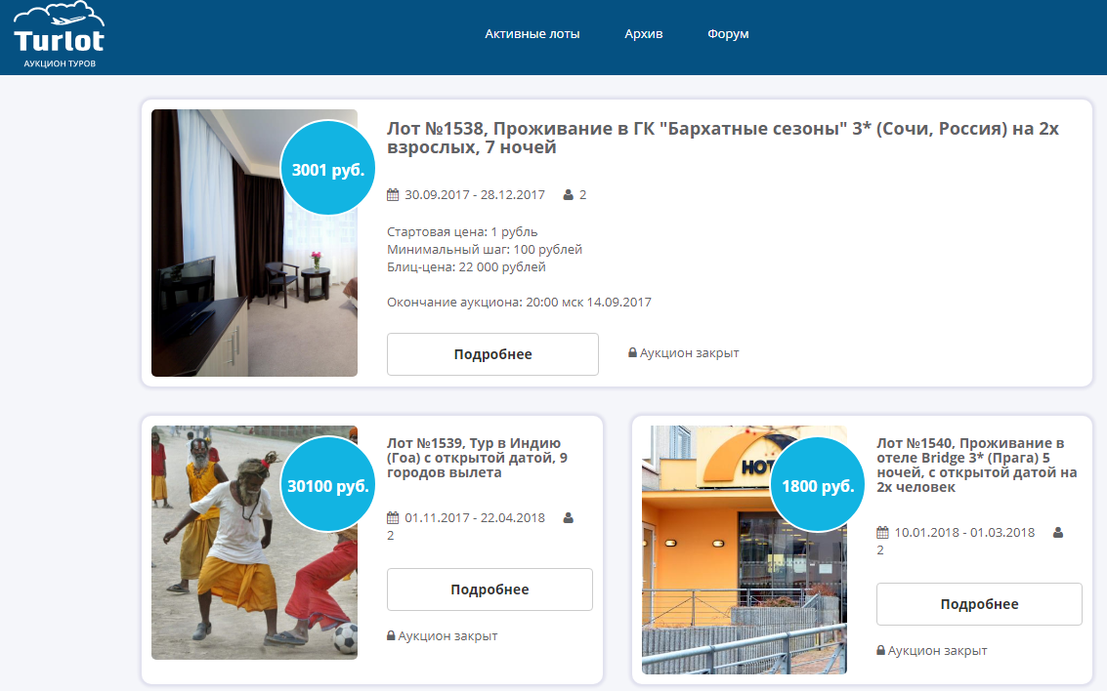
Task: Click the person icon in lot 1539
Action: pos(569,517)
